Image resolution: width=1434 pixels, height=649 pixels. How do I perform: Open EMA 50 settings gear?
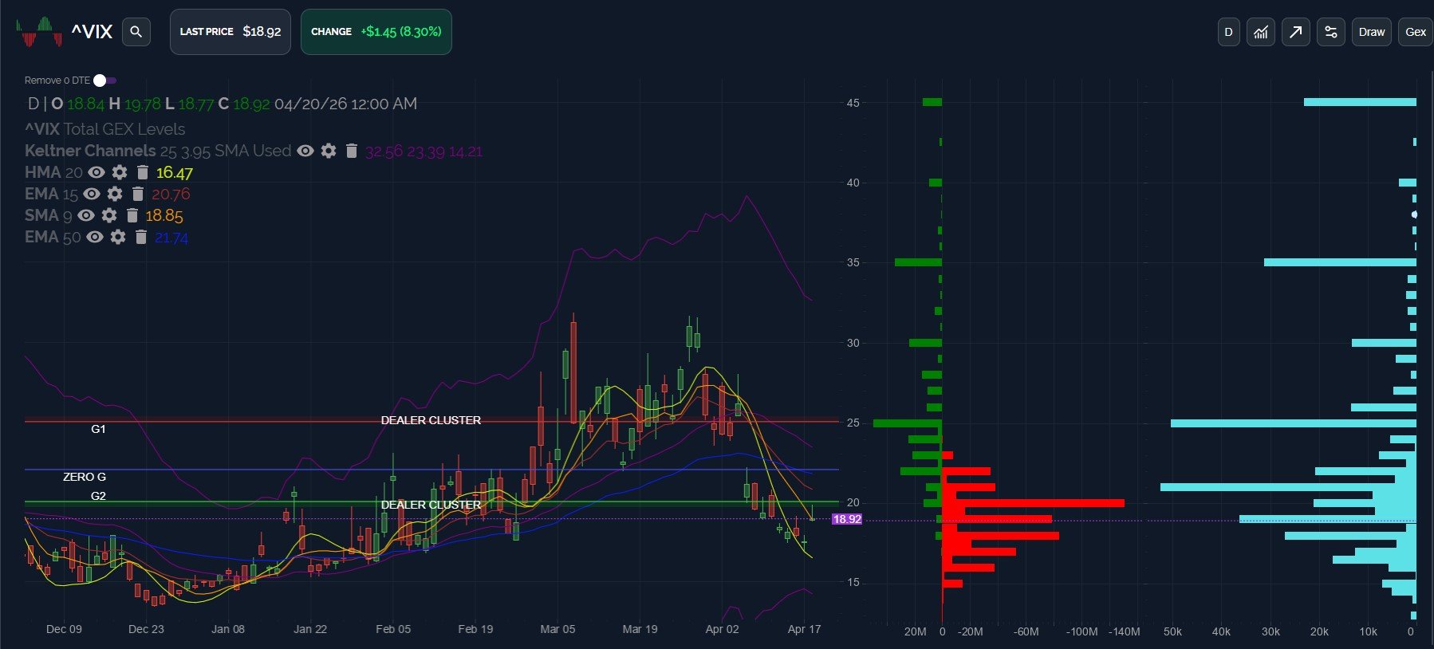tap(118, 237)
